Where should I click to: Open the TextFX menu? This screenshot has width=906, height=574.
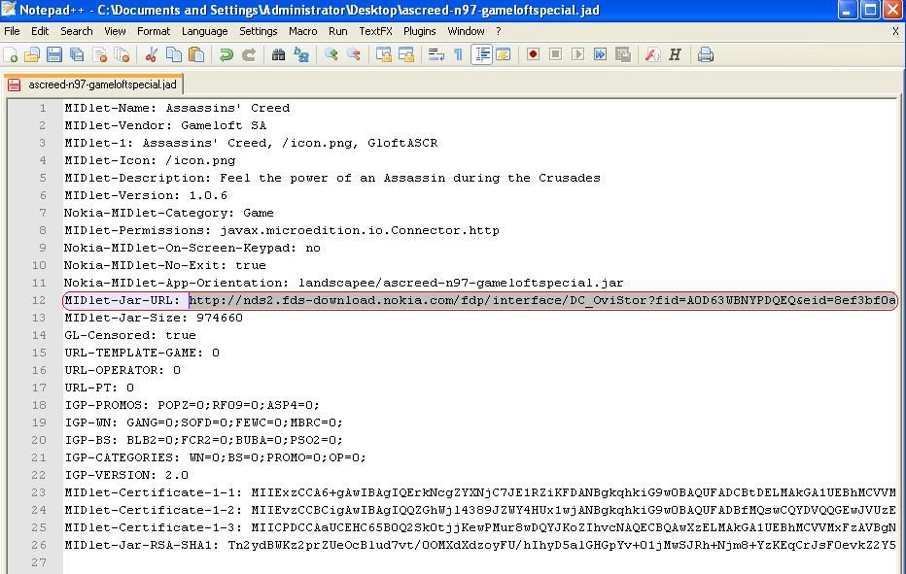coord(375,31)
